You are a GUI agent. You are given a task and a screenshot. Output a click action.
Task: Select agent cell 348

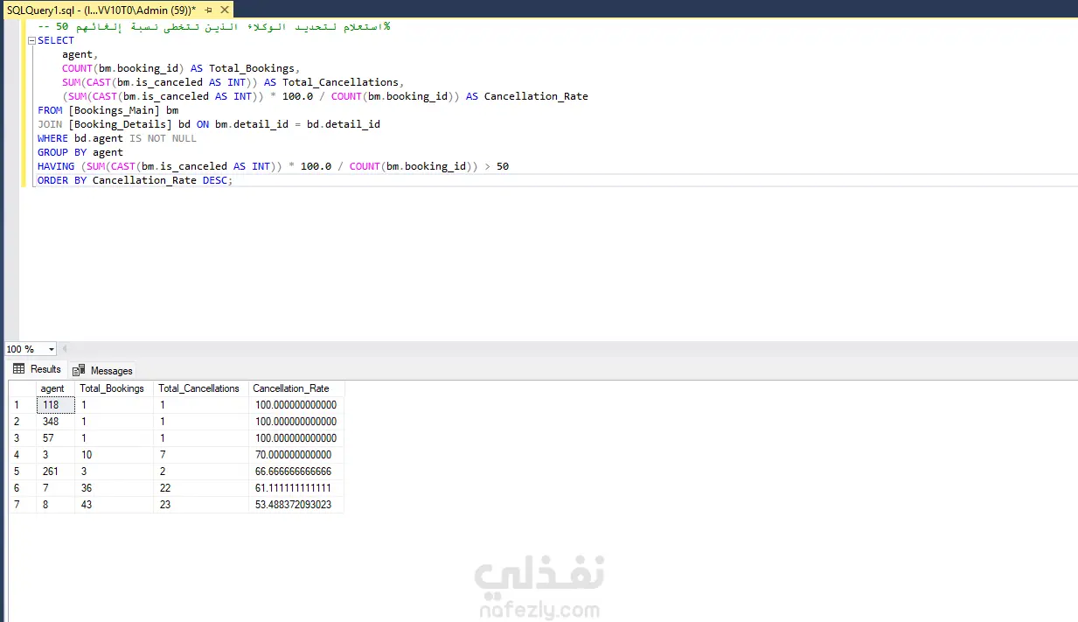click(x=55, y=422)
